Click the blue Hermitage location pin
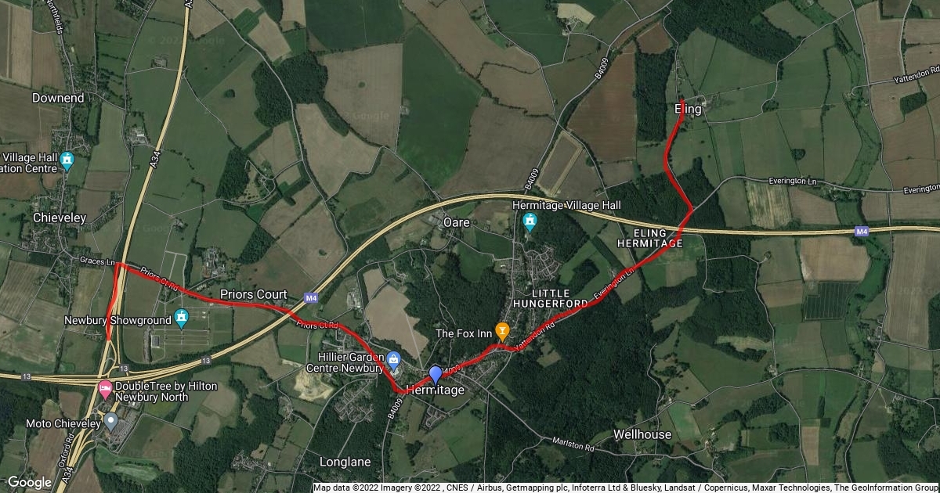 436,375
